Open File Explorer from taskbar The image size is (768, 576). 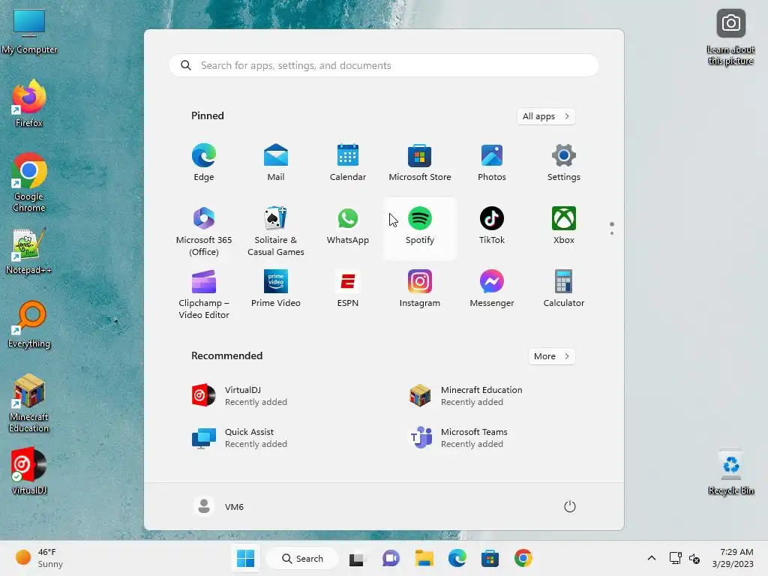click(424, 558)
